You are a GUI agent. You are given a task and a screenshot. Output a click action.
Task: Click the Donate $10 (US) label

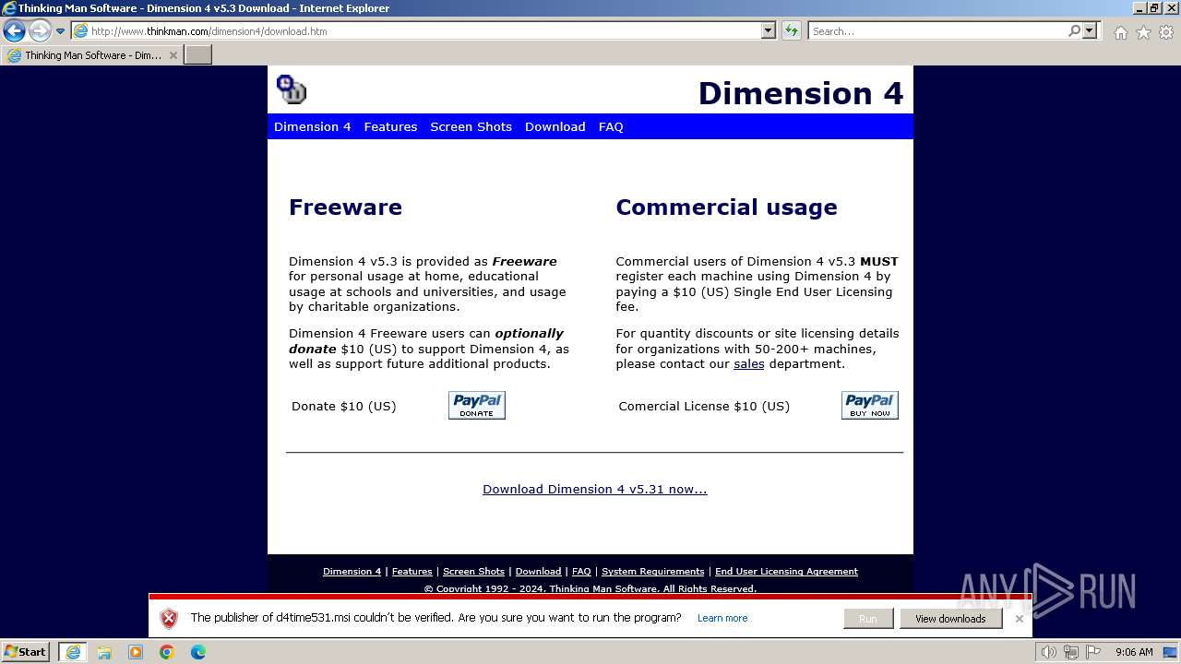[343, 406]
